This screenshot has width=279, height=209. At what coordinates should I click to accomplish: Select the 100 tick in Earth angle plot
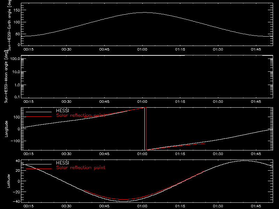click(16, 22)
